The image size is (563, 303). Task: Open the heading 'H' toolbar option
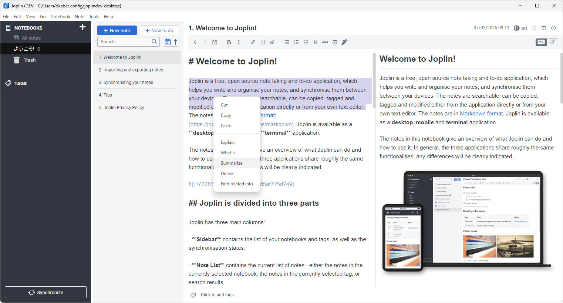(x=316, y=42)
